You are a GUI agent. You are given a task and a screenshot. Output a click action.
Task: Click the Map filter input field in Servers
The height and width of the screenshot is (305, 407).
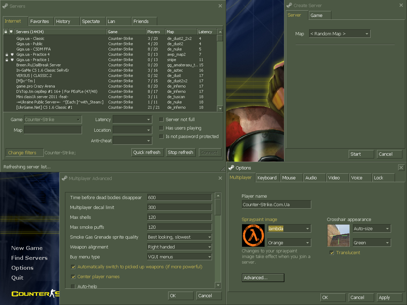(53, 130)
